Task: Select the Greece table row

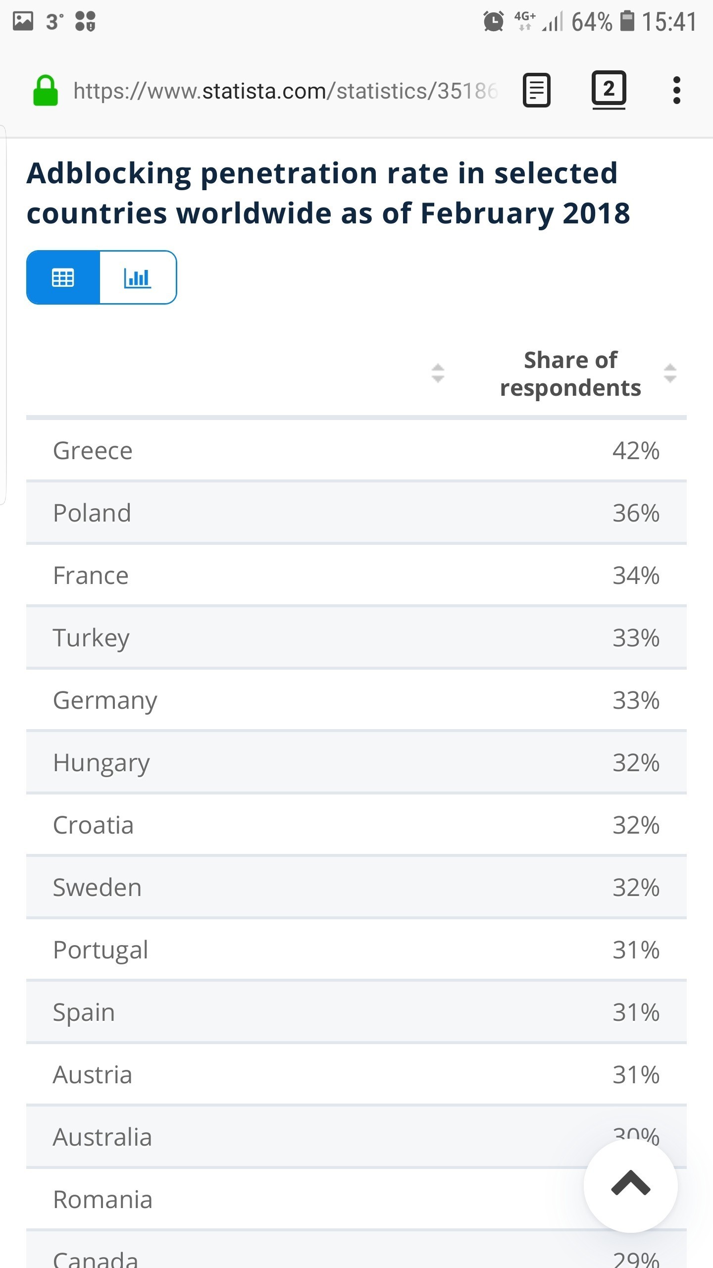Action: pyautogui.click(x=356, y=450)
